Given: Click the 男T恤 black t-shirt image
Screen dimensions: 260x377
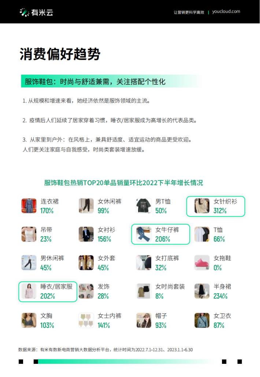Looking at the screenshot, I should tap(144, 206).
